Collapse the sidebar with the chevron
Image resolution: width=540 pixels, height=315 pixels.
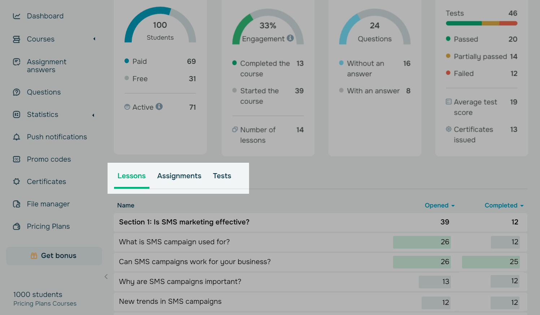click(106, 277)
